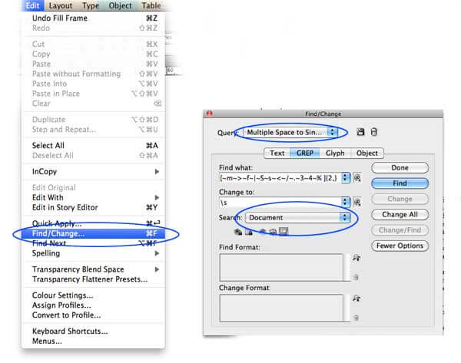Screen dimensions: 461x363
Task: Switch to the Text tab
Action: tap(277, 153)
